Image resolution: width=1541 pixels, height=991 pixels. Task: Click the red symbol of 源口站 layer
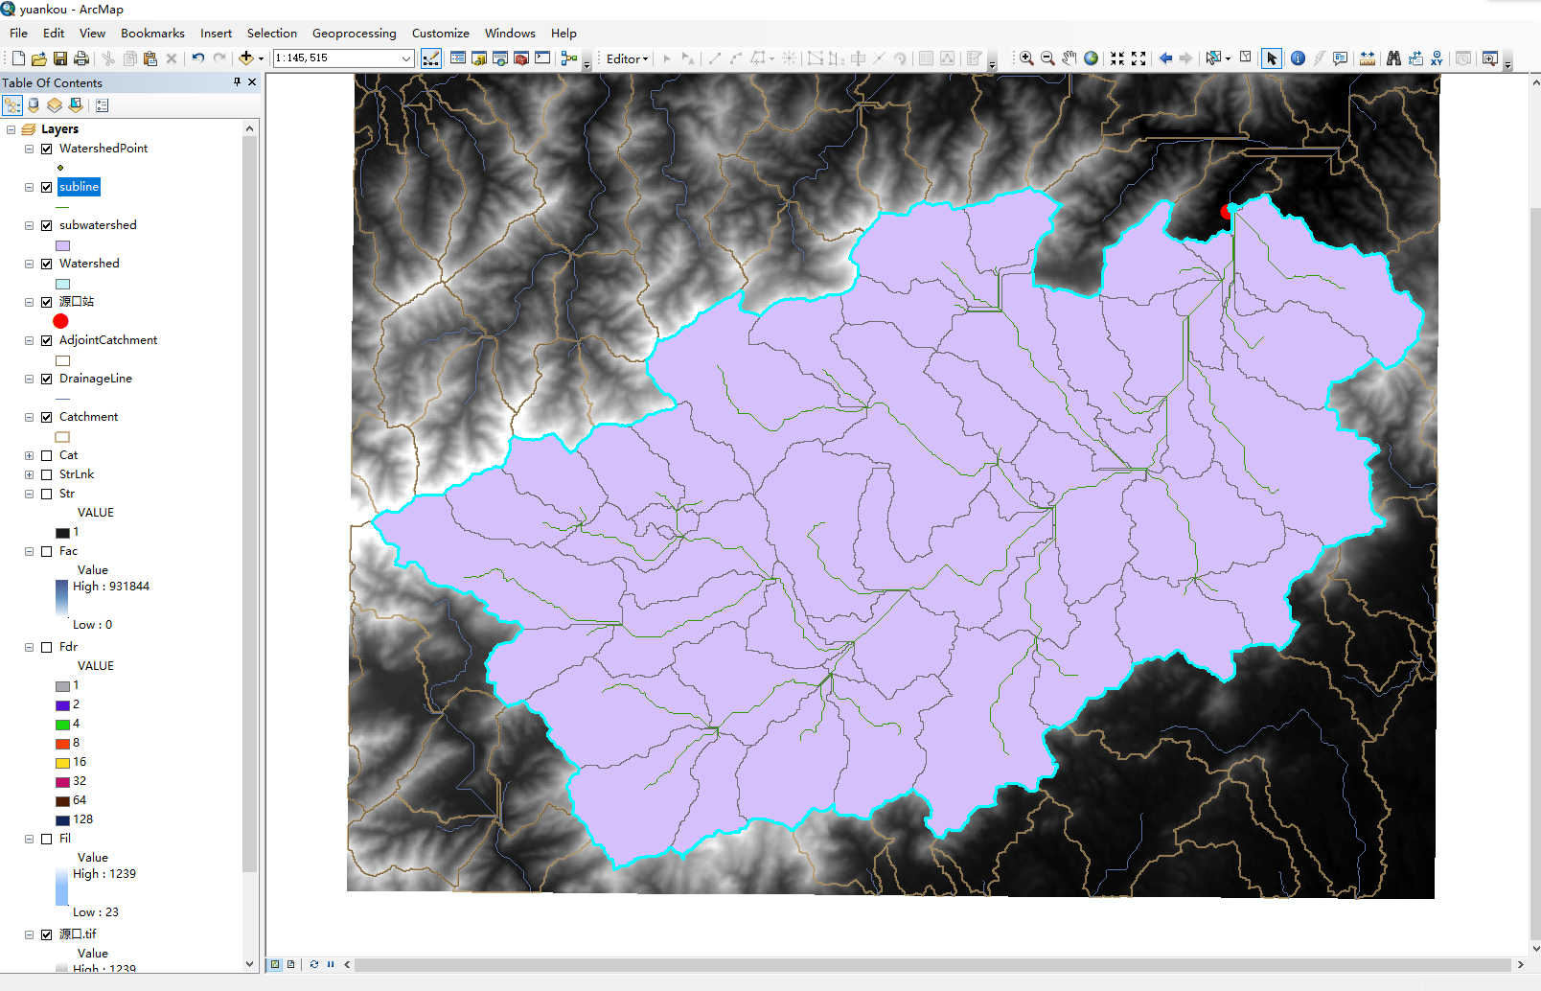pyautogui.click(x=60, y=321)
